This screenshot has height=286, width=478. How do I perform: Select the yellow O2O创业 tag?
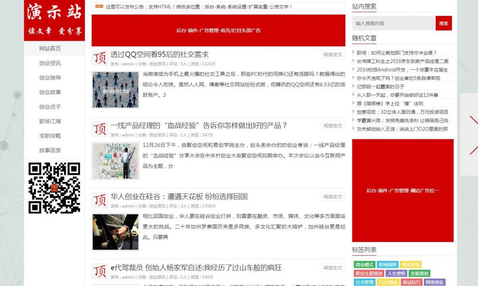388,282
